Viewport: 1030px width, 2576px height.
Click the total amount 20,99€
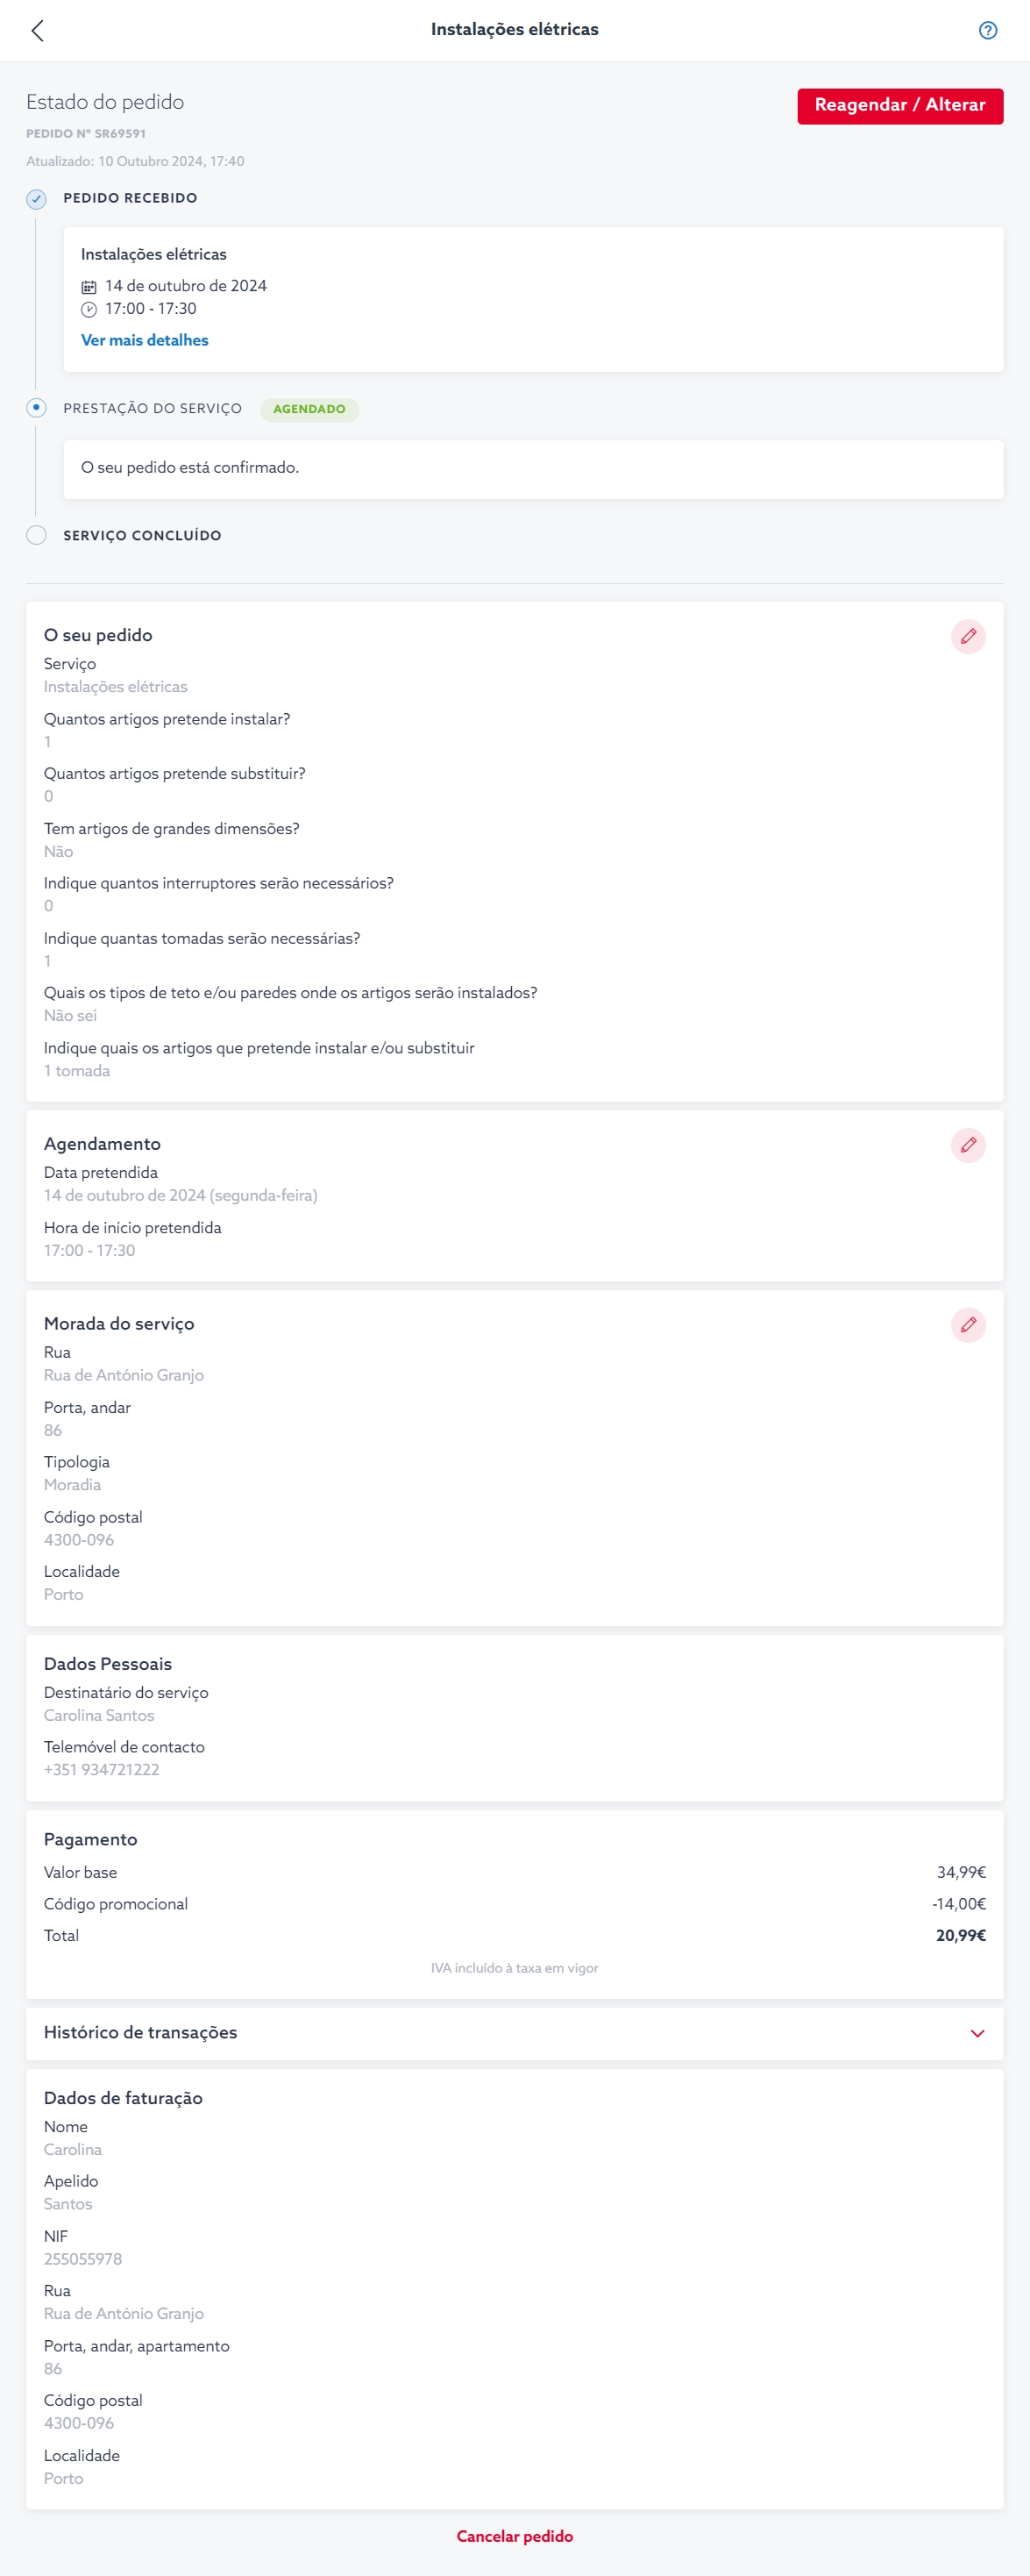tap(960, 1935)
